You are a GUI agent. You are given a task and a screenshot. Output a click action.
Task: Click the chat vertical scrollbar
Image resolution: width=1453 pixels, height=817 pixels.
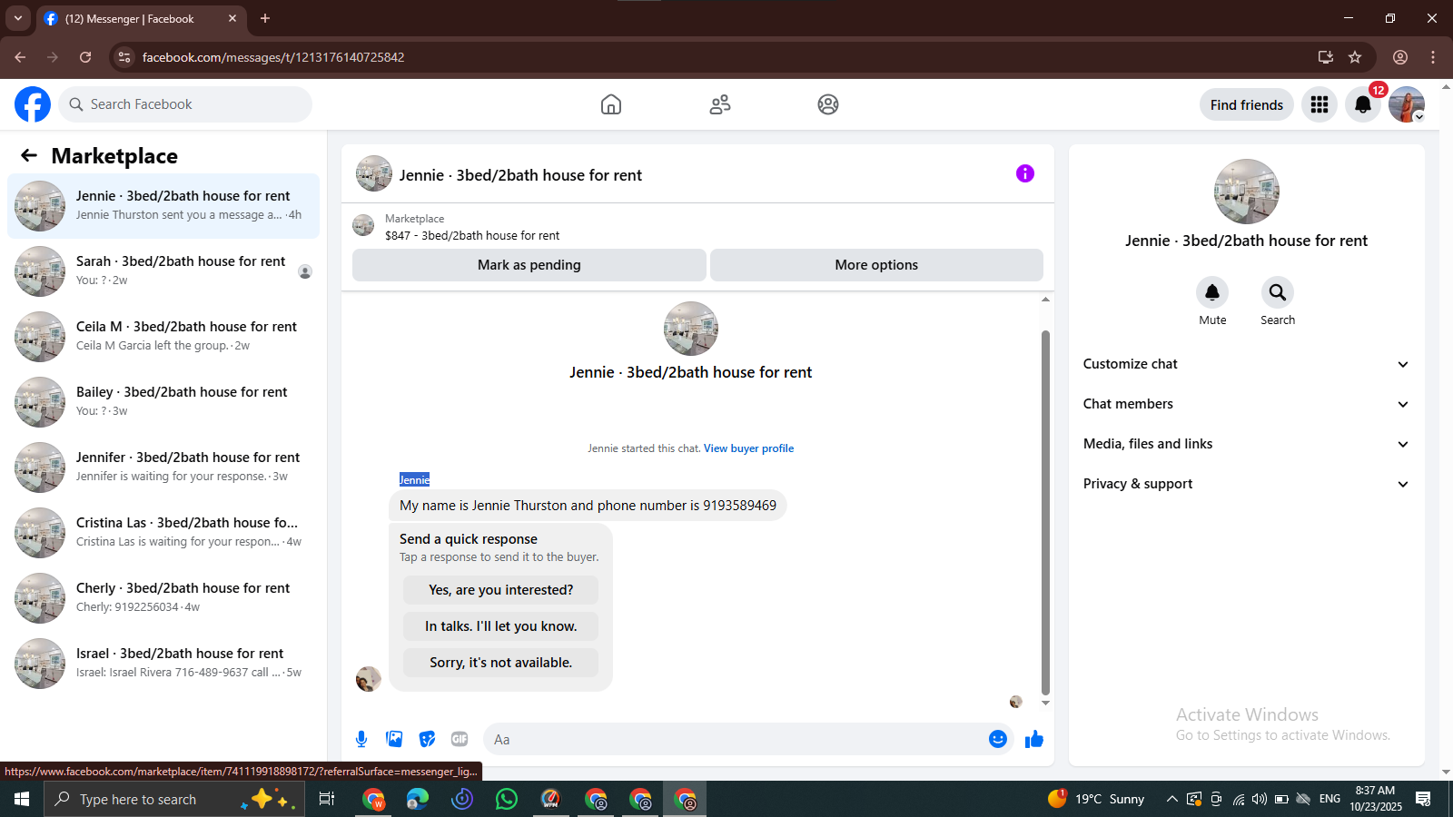coord(1045,513)
